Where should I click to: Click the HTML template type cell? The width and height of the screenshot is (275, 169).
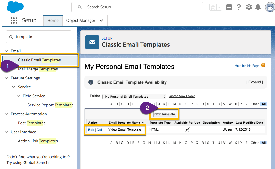click(154, 129)
